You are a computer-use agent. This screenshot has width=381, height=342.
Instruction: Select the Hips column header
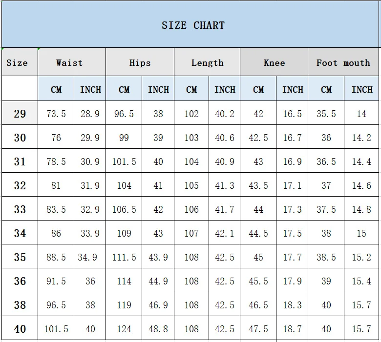tap(140, 63)
